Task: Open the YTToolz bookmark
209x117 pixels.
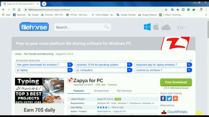Action: pyautogui.click(x=77, y=15)
